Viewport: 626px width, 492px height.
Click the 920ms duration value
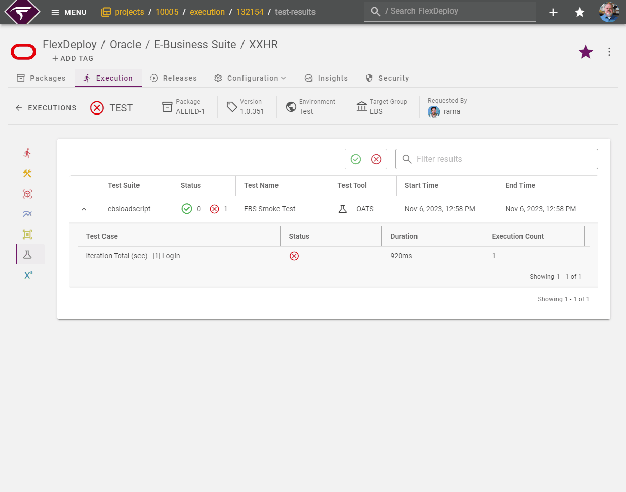click(401, 256)
